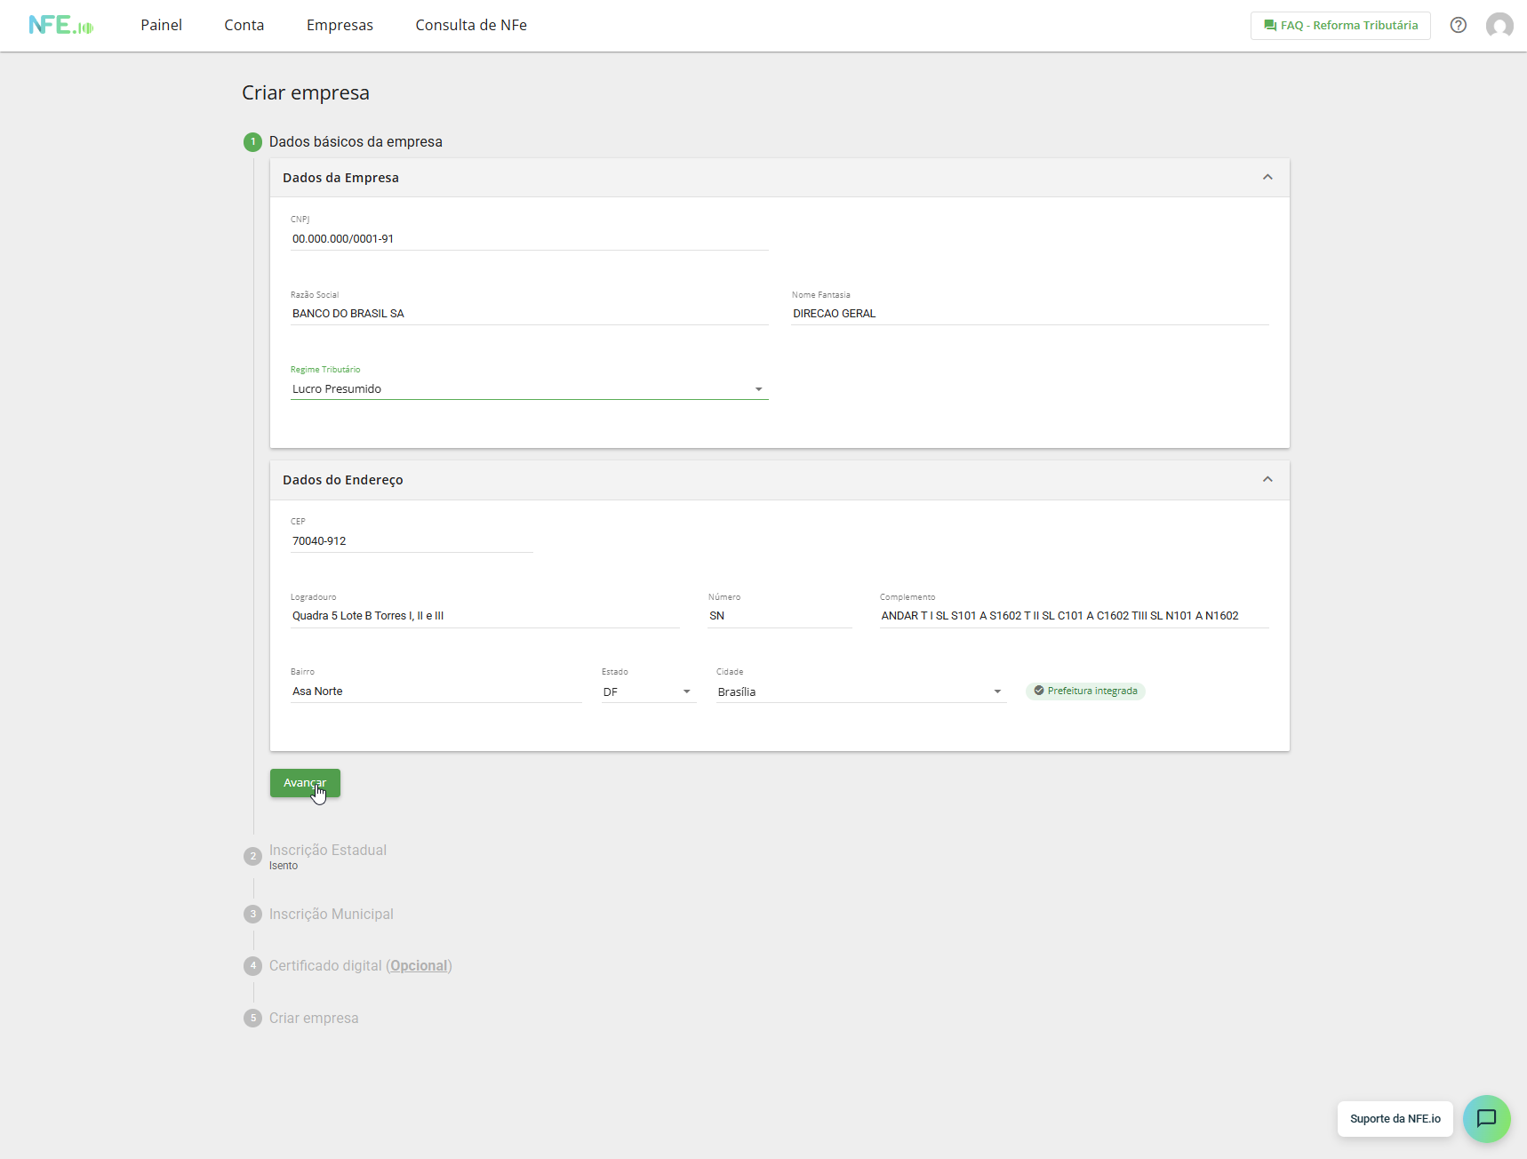Click Dados básicos da empresa step title
This screenshot has width=1527, height=1159.
coord(356,142)
